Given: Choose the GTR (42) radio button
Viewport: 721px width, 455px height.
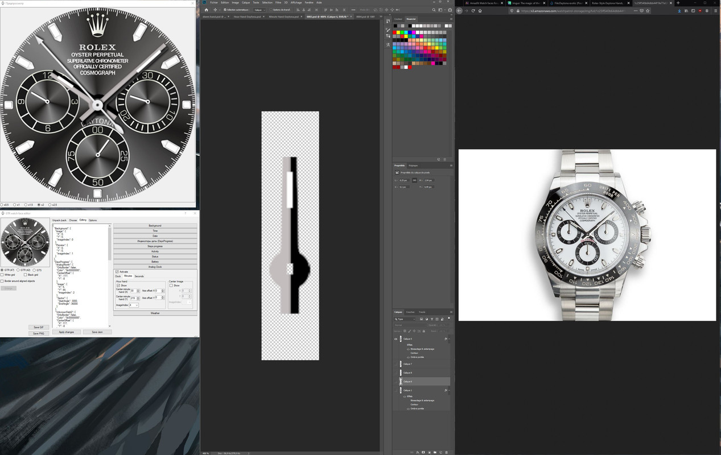Looking at the screenshot, I should (x=18, y=270).
